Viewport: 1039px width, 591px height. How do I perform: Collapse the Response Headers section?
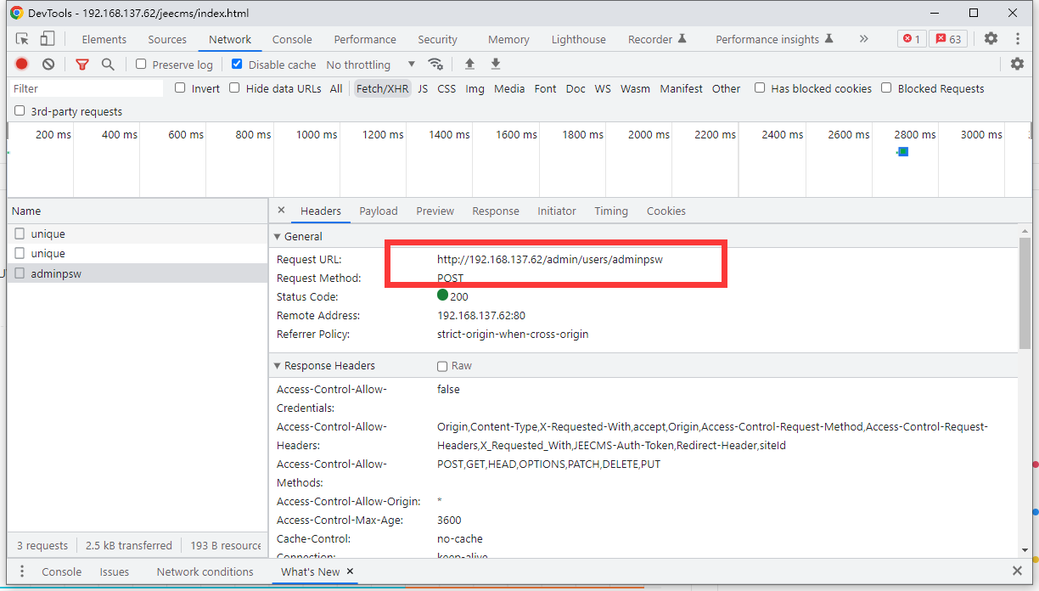point(278,365)
